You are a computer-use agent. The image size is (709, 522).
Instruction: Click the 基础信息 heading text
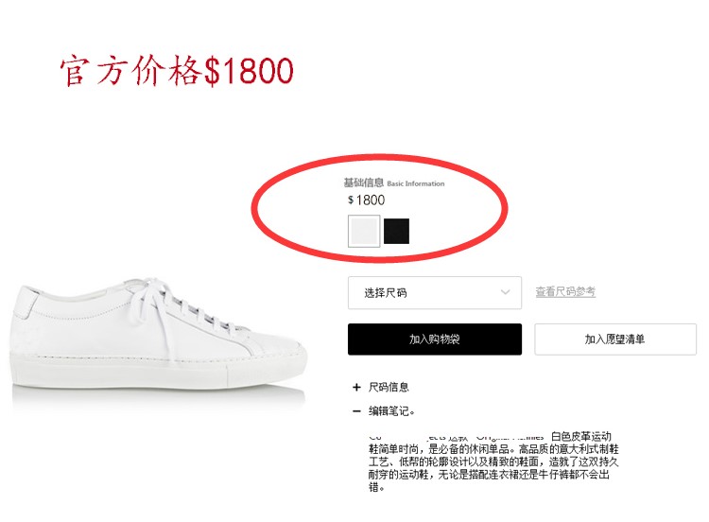pyautogui.click(x=363, y=183)
